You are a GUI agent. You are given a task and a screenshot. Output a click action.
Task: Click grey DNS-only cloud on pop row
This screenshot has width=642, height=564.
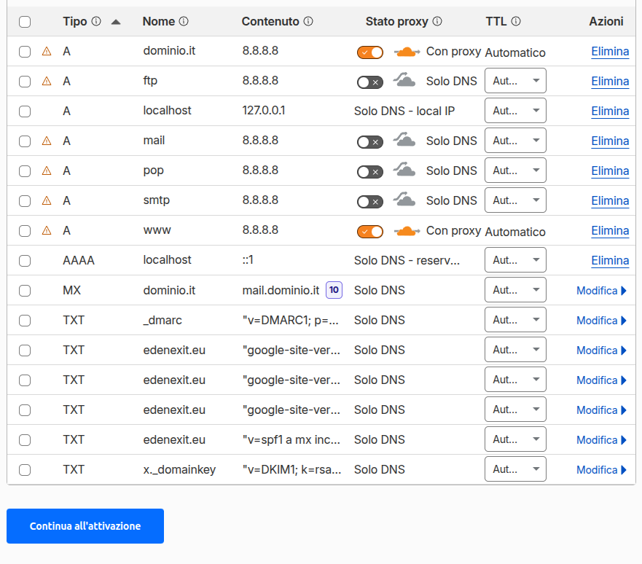coord(404,170)
